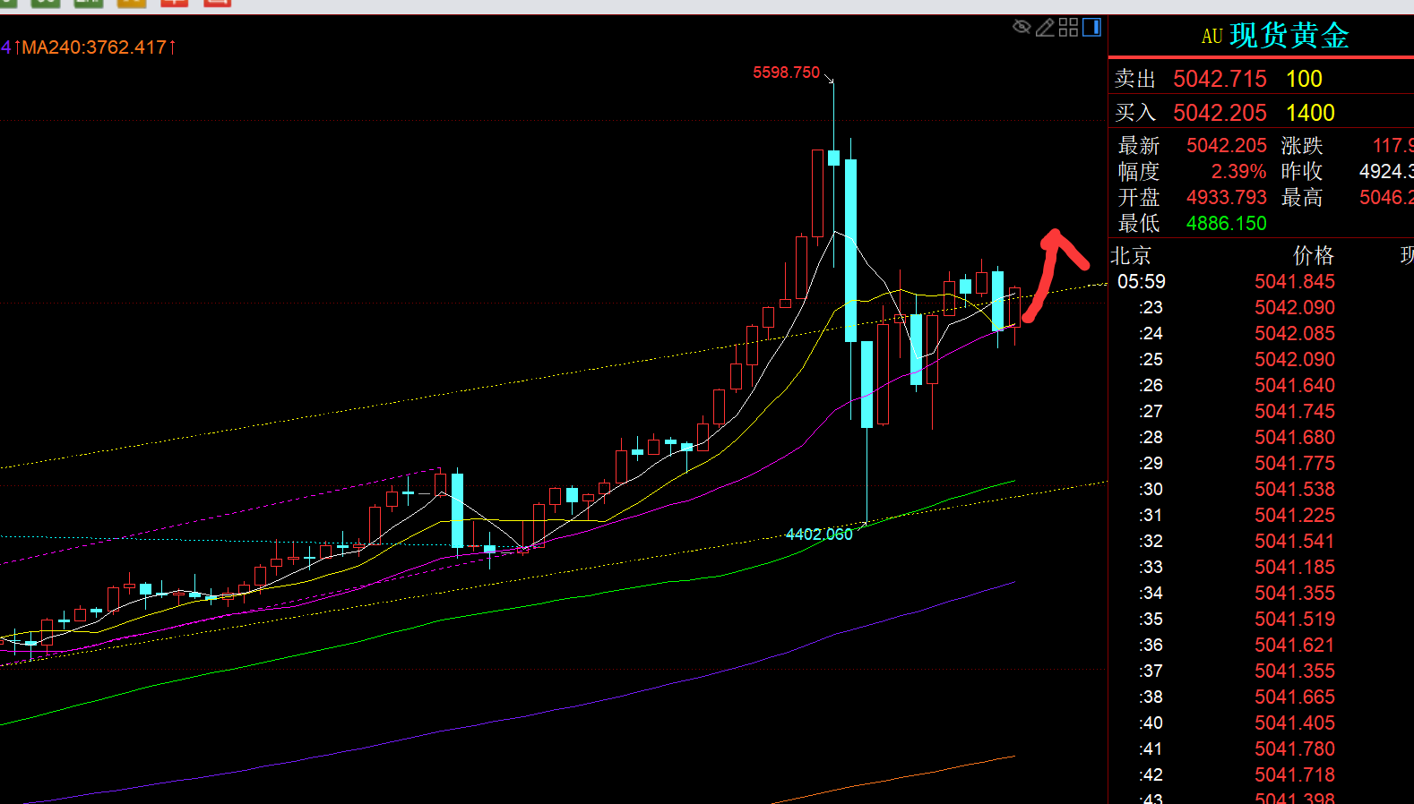Click the 卖出 volume 100

point(1304,79)
